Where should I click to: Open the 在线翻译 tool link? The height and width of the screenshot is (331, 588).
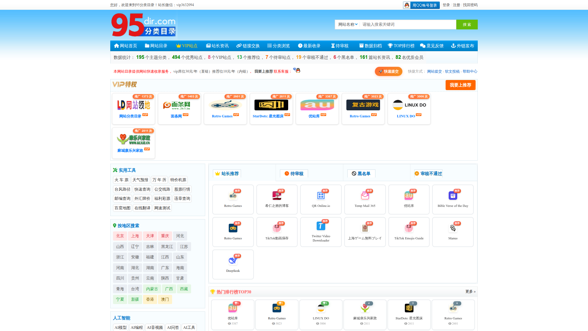pos(142,208)
